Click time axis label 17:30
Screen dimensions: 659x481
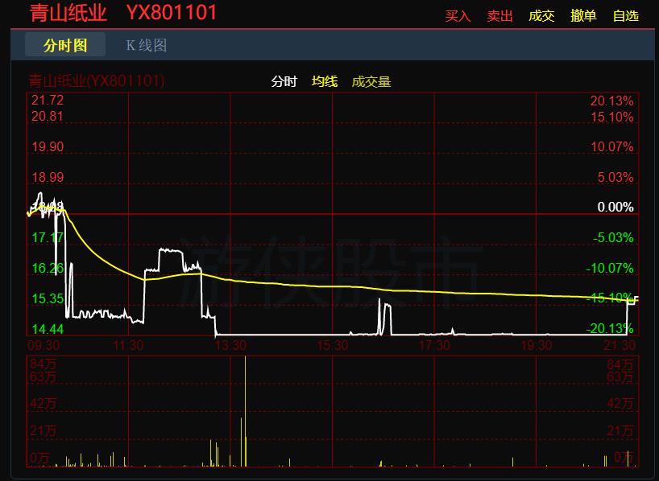(434, 345)
